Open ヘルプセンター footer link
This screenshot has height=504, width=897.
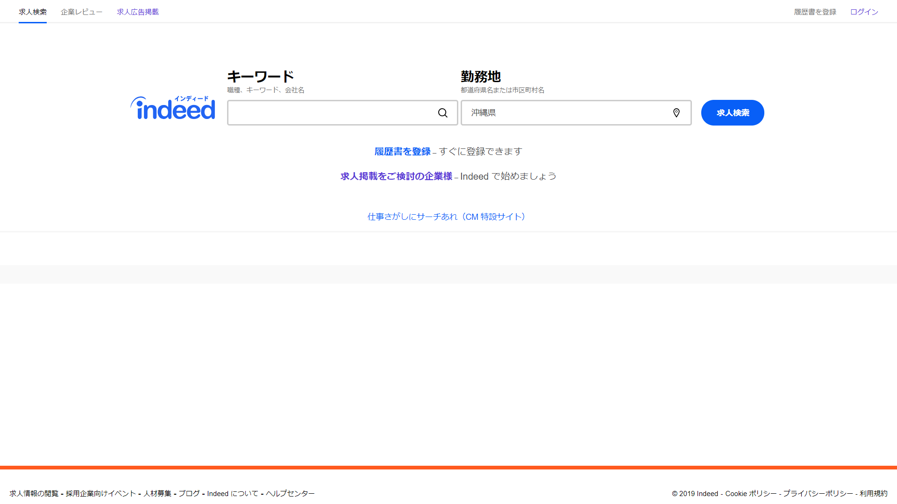(x=290, y=493)
